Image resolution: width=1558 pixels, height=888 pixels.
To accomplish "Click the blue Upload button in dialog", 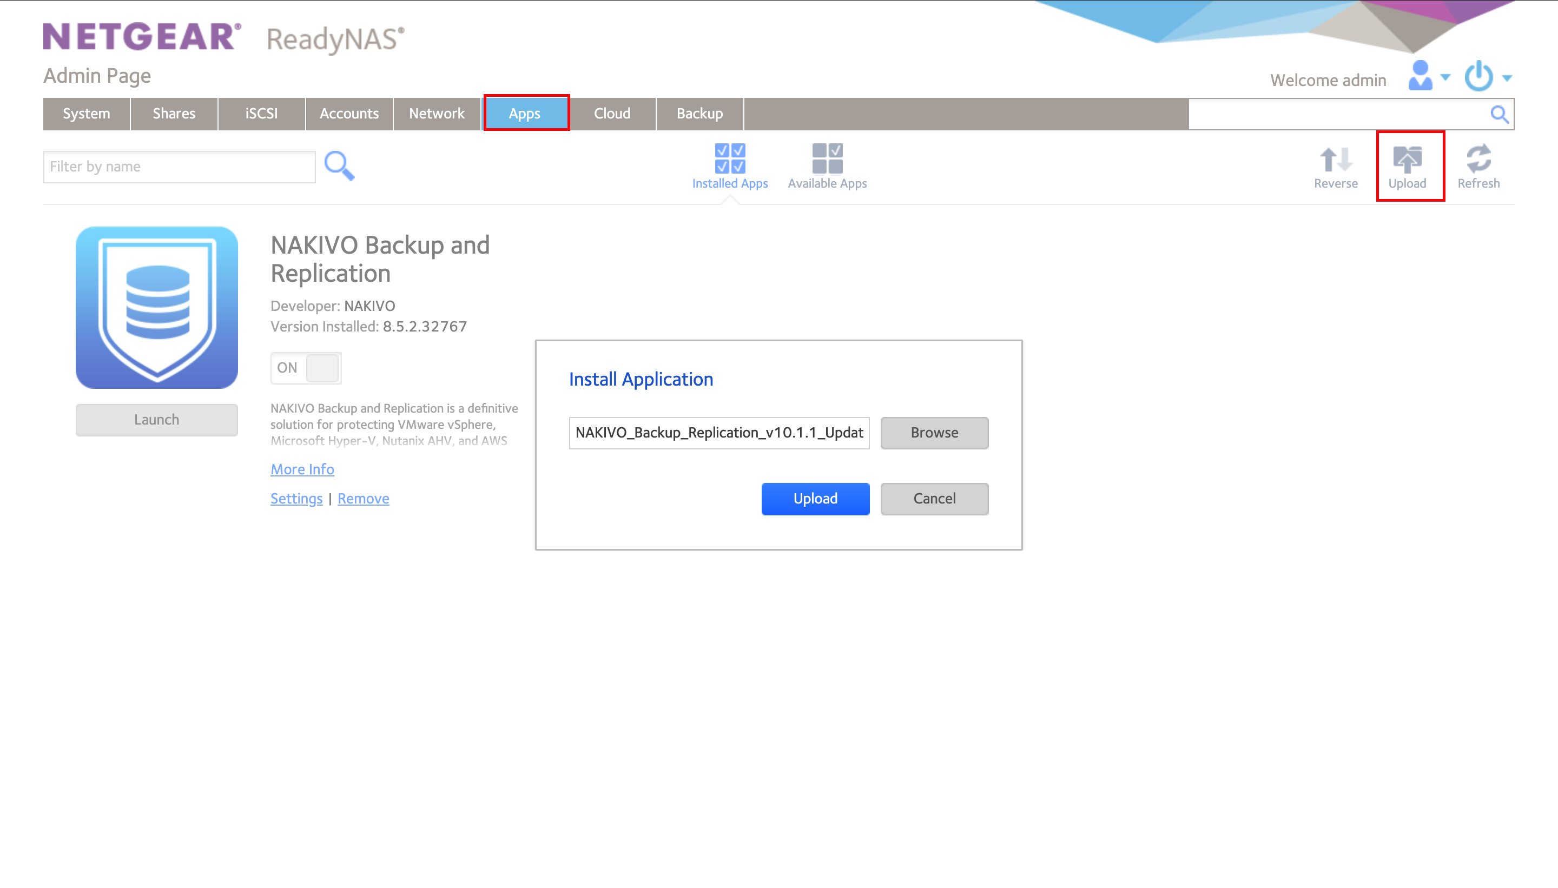I will (815, 498).
